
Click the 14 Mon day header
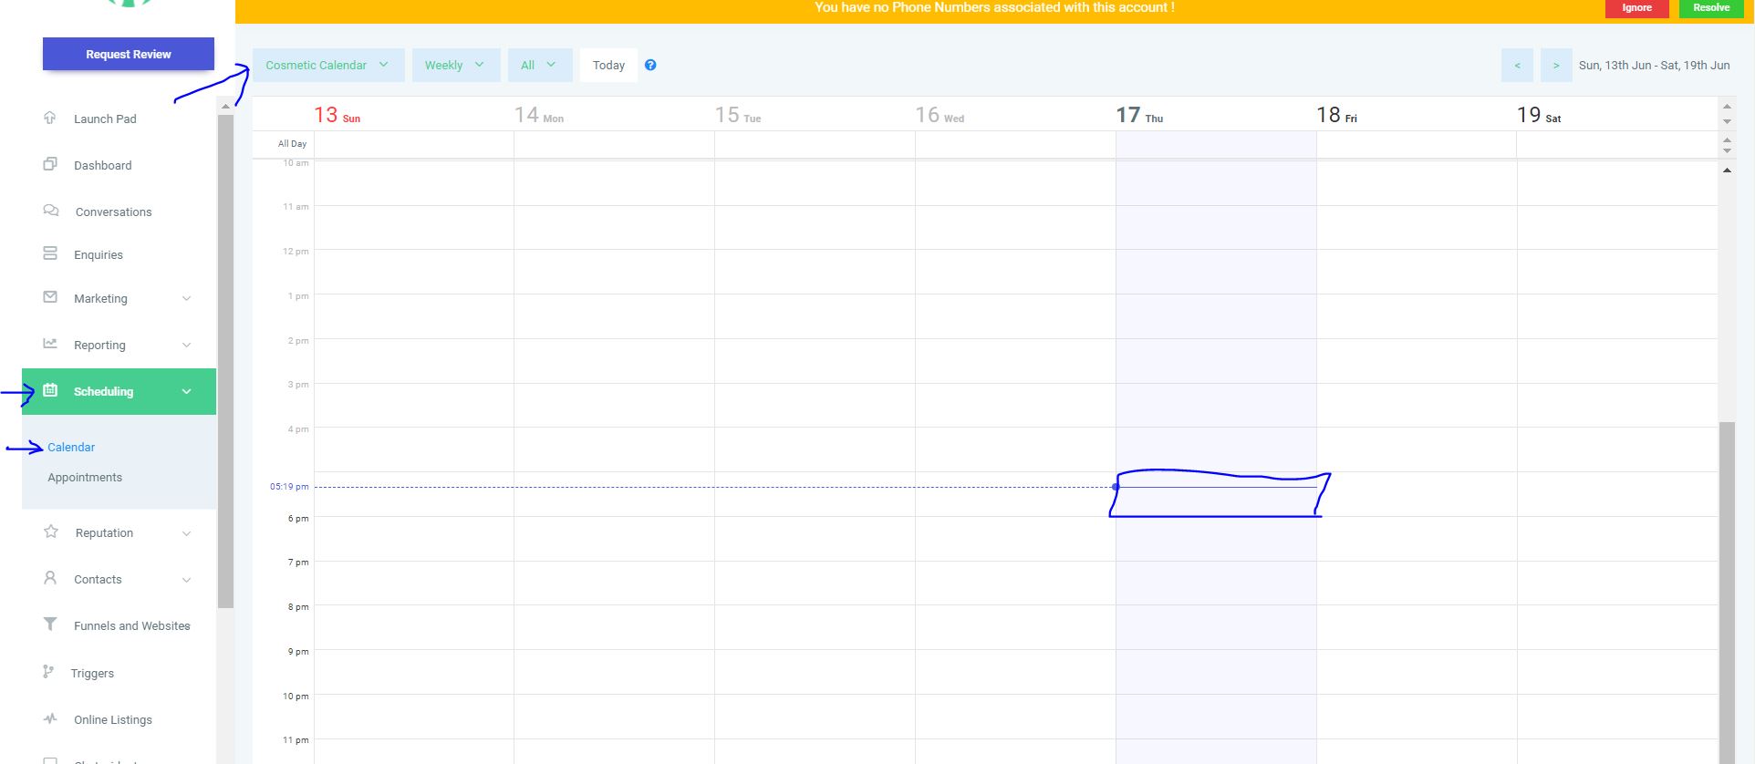pos(538,115)
